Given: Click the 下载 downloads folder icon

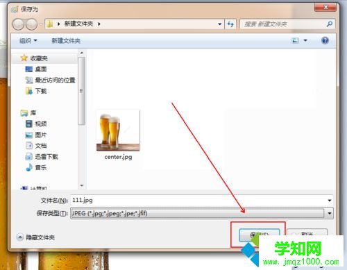Looking at the screenshot, I should pyautogui.click(x=29, y=91).
